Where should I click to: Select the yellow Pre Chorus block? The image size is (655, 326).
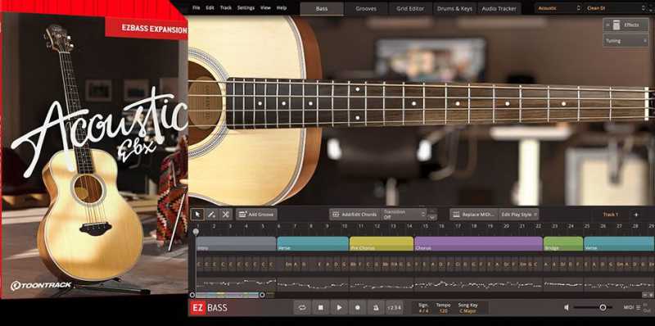tap(382, 244)
